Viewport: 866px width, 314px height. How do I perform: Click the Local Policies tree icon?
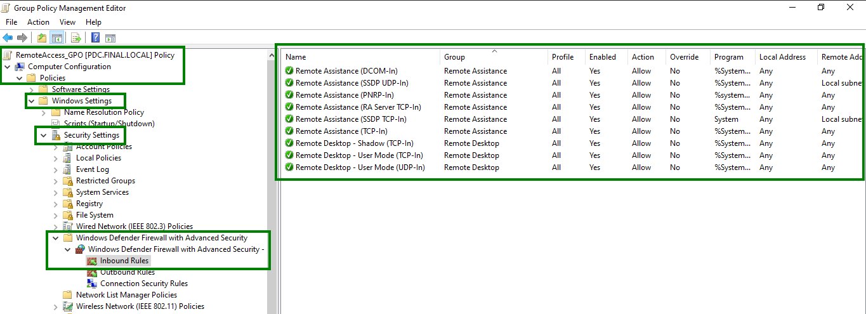[x=68, y=158]
